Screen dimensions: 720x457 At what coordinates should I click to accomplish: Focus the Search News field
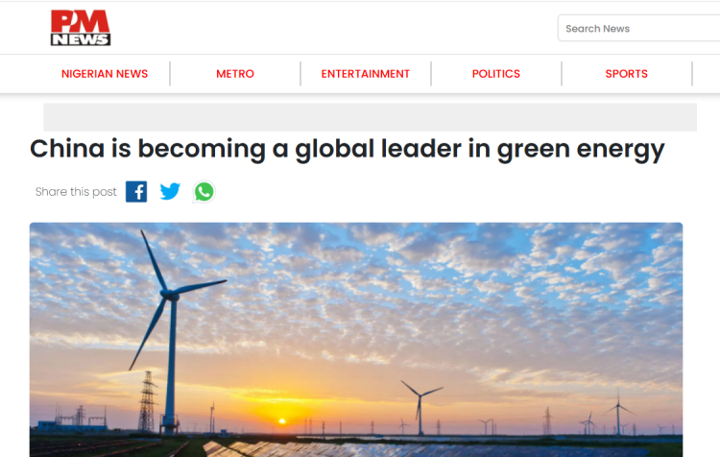click(x=637, y=28)
